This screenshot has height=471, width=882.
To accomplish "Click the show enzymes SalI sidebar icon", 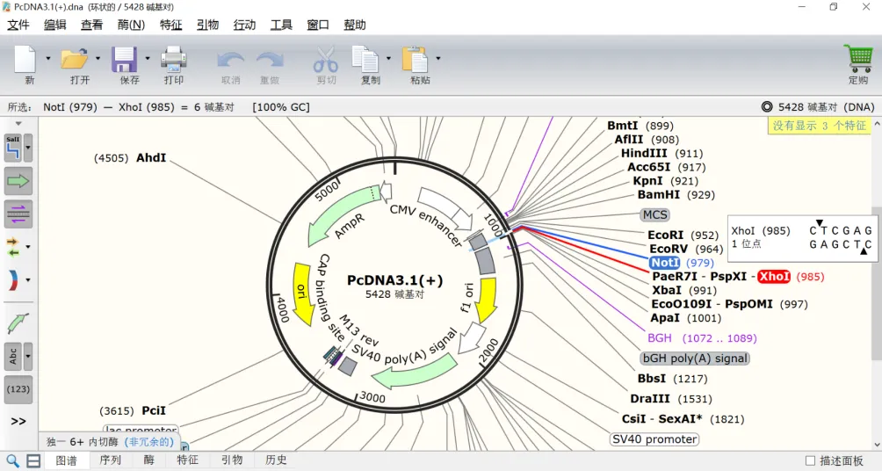I will [x=13, y=147].
